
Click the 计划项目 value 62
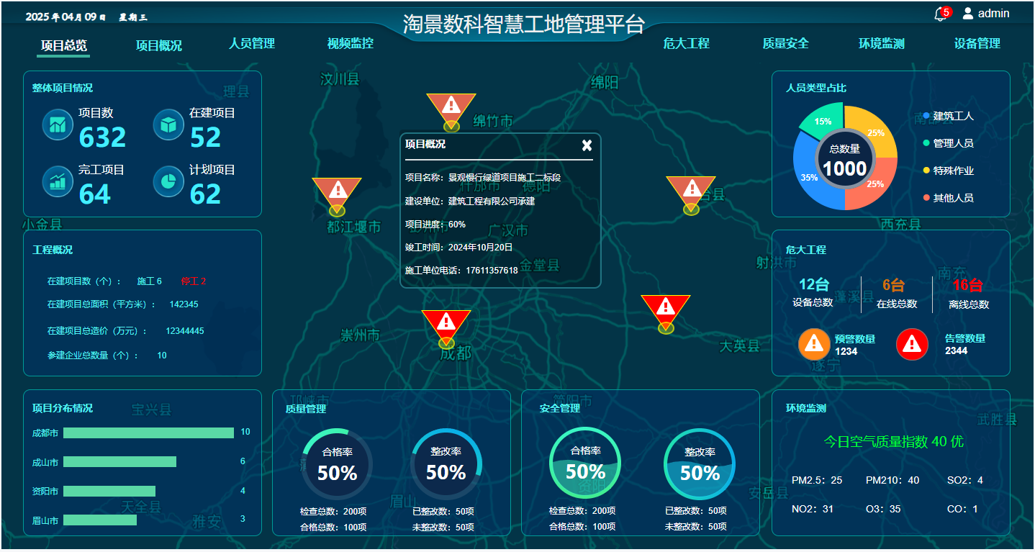(x=206, y=194)
